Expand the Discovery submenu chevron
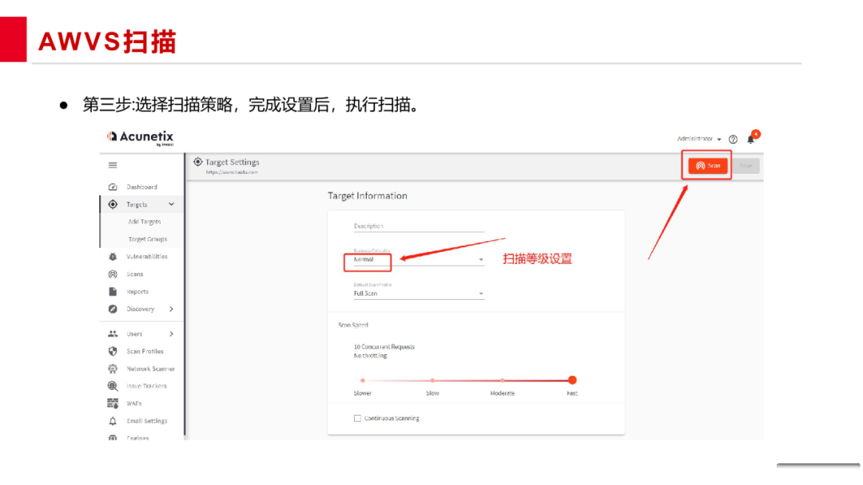This screenshot has height=485, width=863. [171, 310]
